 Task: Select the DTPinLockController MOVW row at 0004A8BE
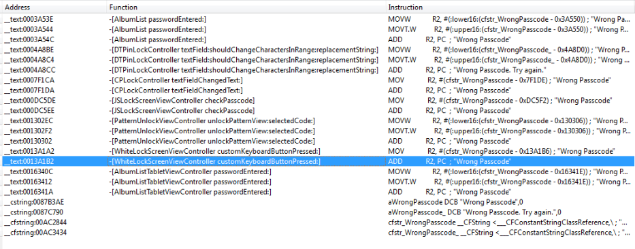pos(317,50)
